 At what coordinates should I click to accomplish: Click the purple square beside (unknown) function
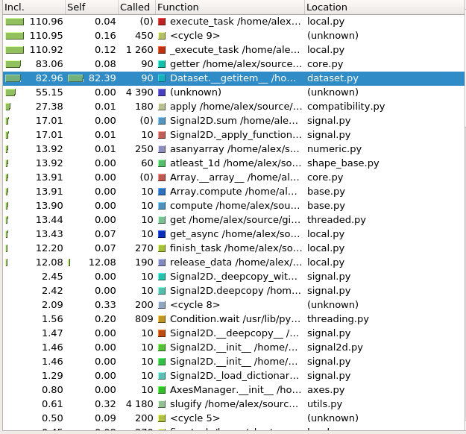pyautogui.click(x=162, y=92)
